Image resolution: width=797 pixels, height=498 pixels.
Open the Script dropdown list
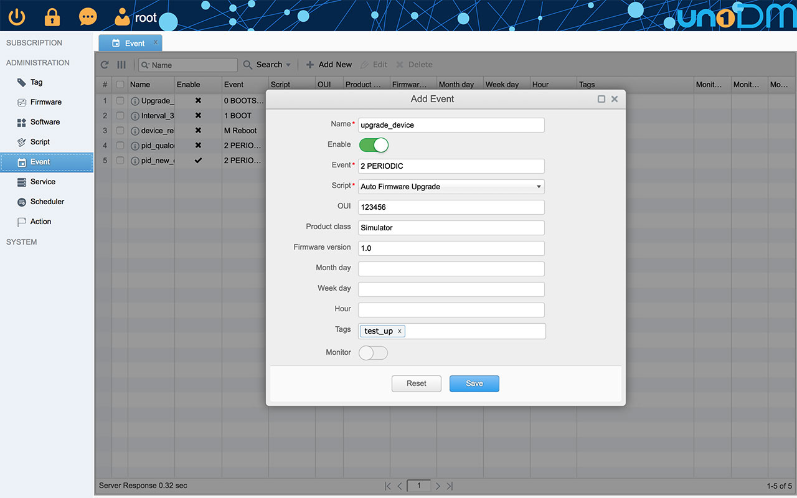[x=539, y=187]
